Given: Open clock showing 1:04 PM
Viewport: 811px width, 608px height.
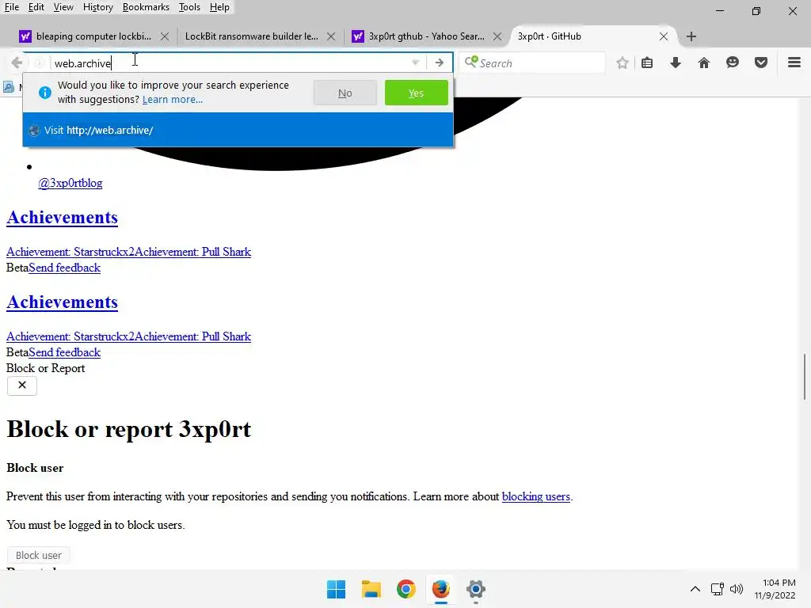Looking at the screenshot, I should pyautogui.click(x=775, y=589).
